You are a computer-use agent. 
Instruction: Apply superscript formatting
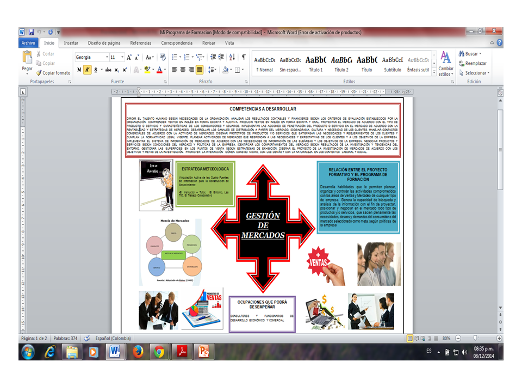[x=125, y=70]
